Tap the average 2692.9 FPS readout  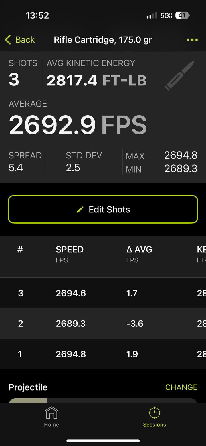click(x=78, y=125)
